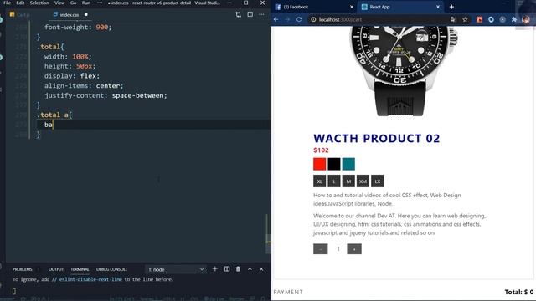Decrease product quantity with minus button
This screenshot has width=536, height=301.
[320, 249]
